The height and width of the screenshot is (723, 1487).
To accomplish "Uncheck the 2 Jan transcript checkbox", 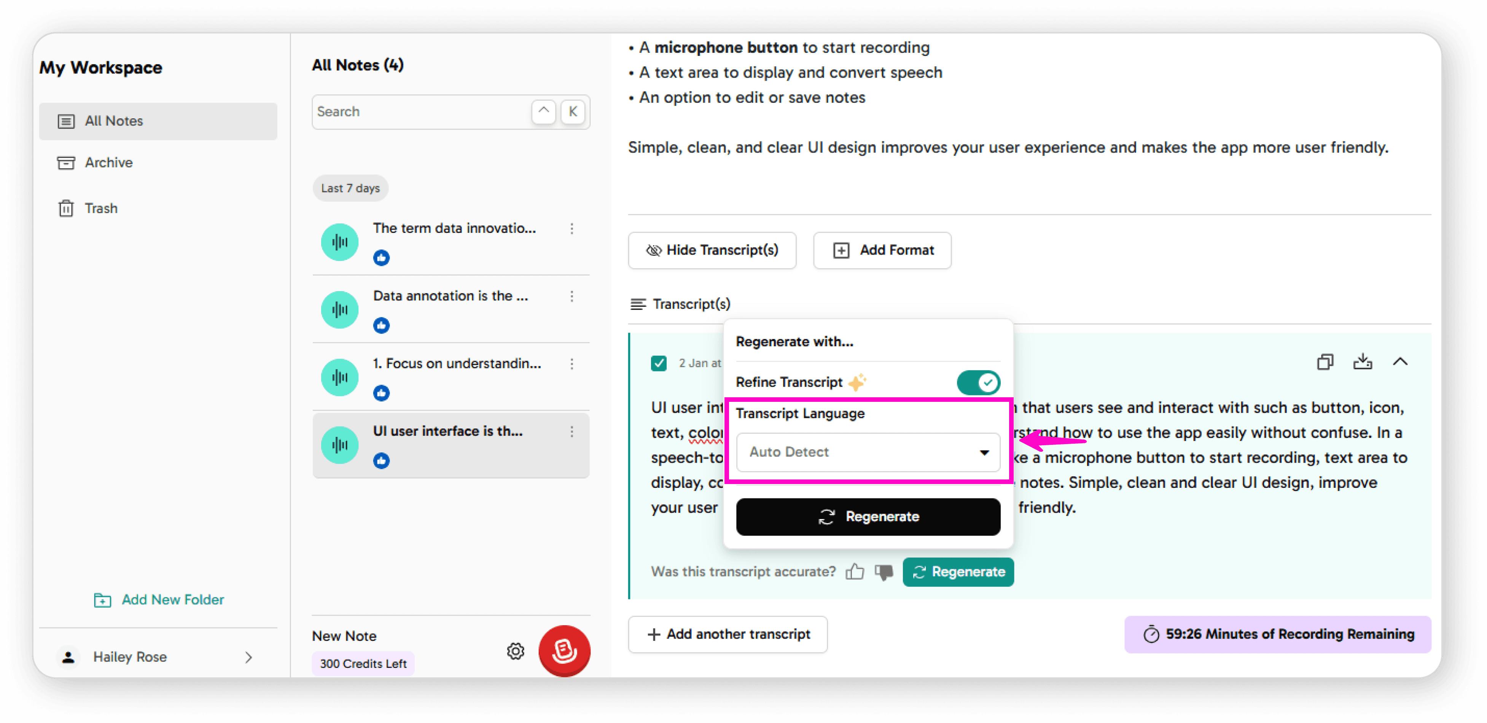I will (659, 363).
